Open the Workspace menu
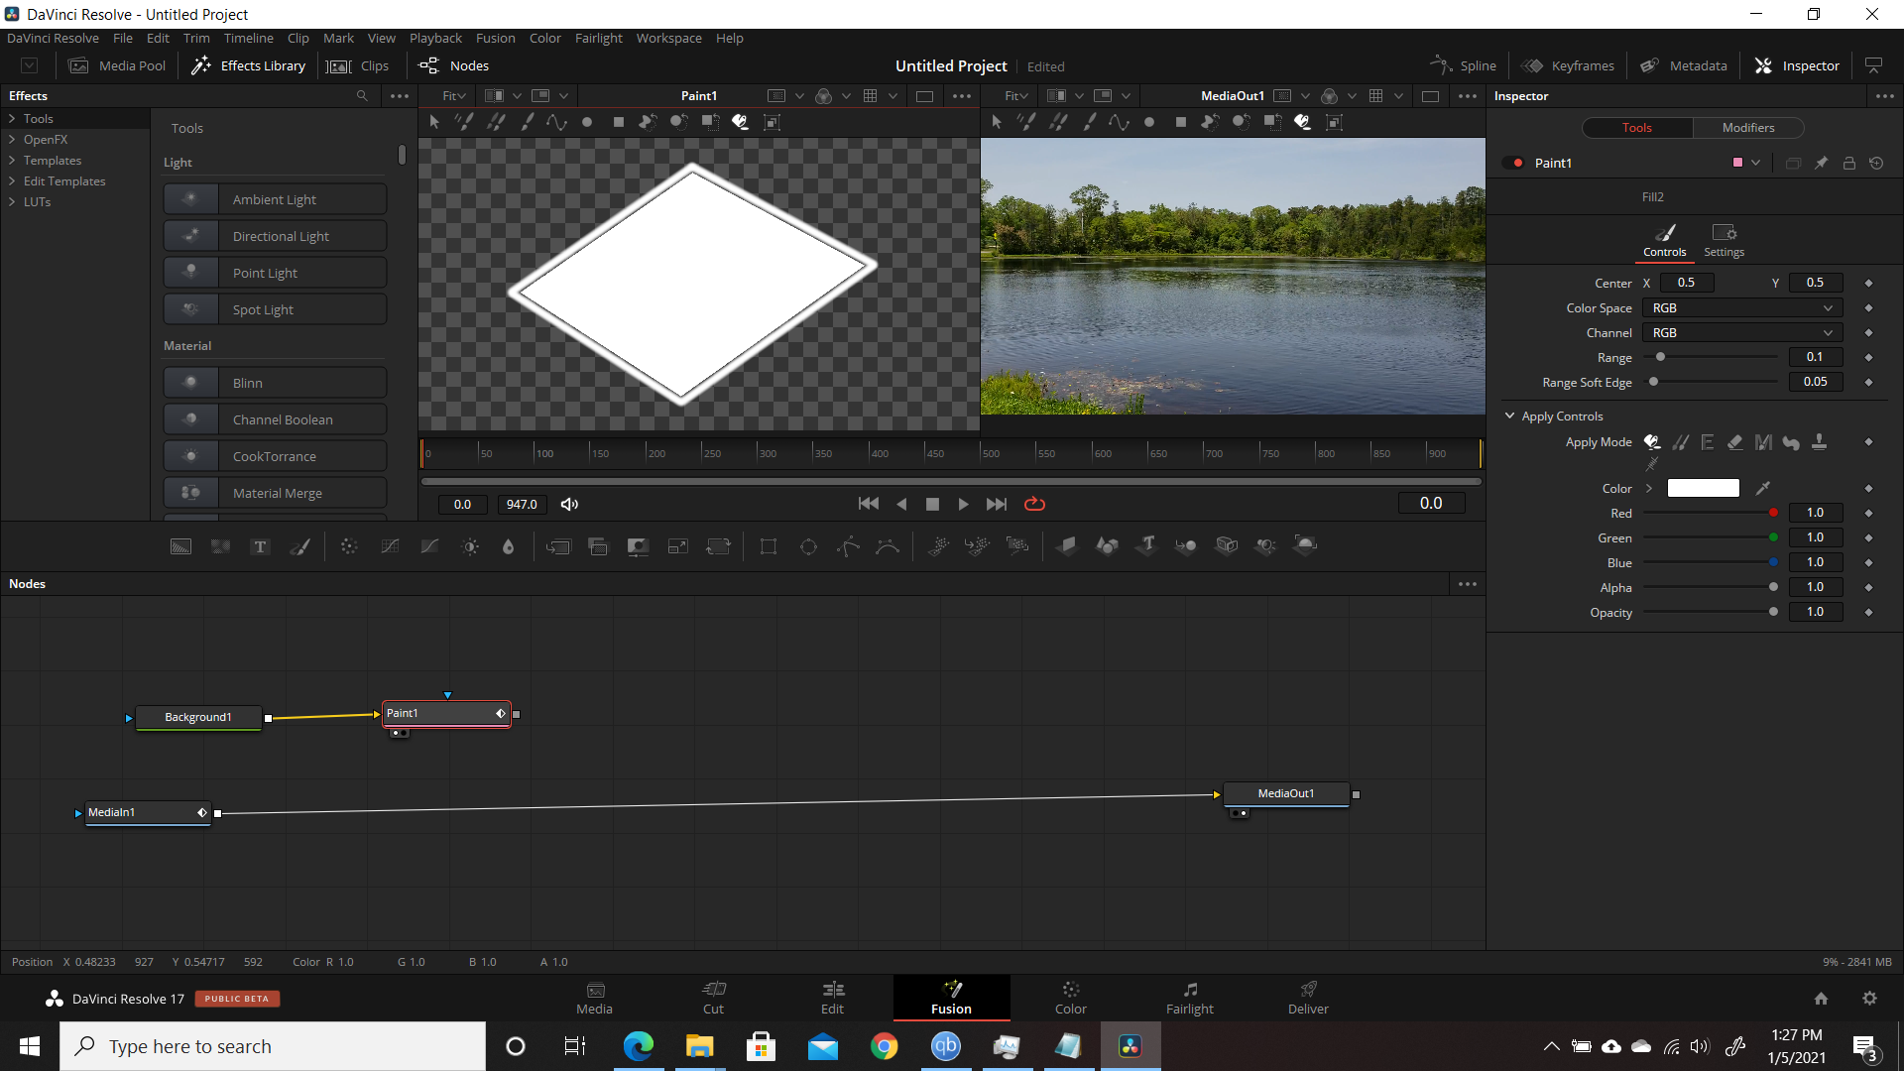The height and width of the screenshot is (1071, 1904). [668, 38]
